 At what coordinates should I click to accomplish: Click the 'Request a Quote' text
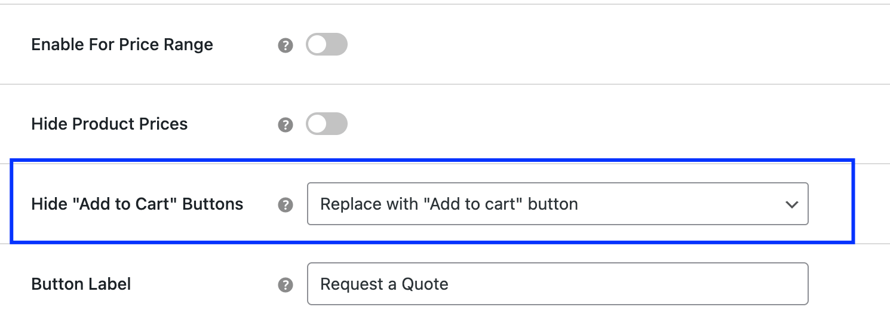[384, 284]
